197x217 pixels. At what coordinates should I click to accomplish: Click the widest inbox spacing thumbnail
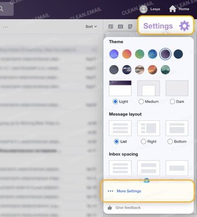[x=177, y=168]
